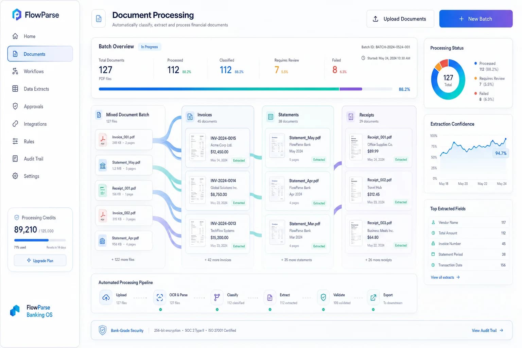The image size is (522, 348).
Task: Open View Audit Trail link
Action: tap(487, 330)
